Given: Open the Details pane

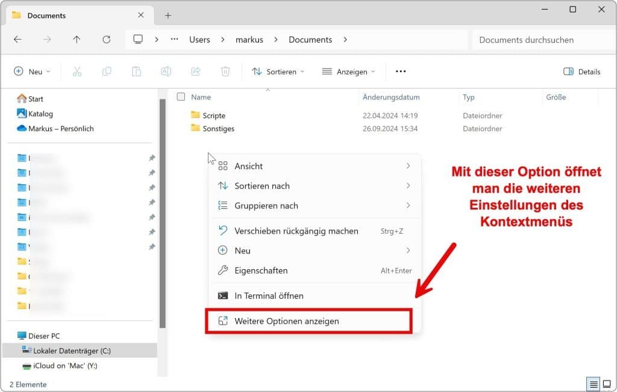Looking at the screenshot, I should click(581, 71).
